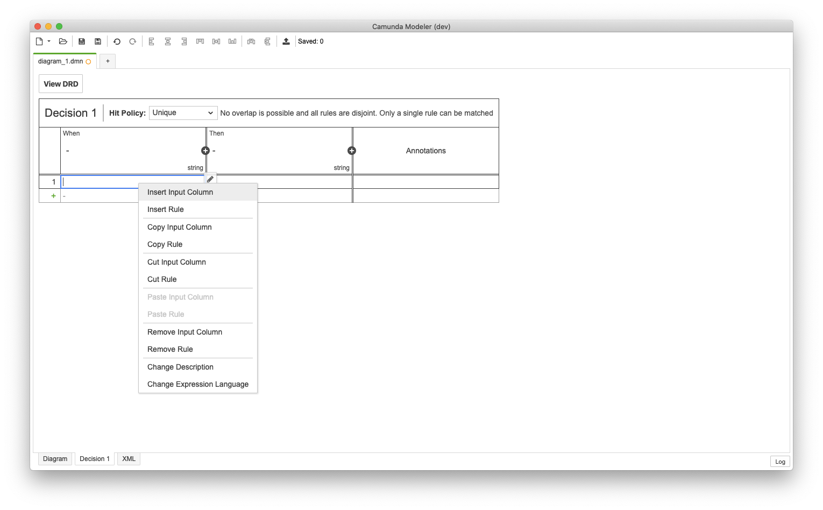Save the current diagram
This screenshot has height=510, width=823.
pos(81,41)
